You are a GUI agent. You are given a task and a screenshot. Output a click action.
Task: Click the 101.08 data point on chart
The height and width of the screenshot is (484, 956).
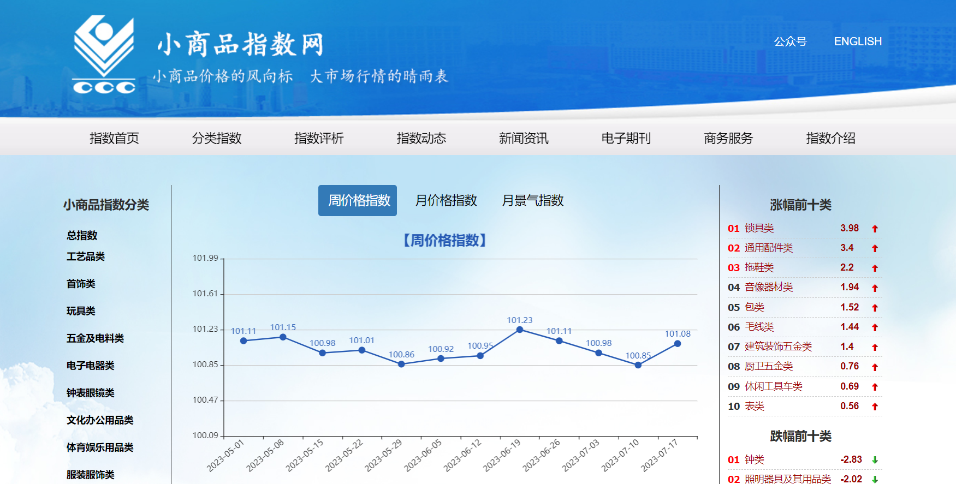coord(678,344)
